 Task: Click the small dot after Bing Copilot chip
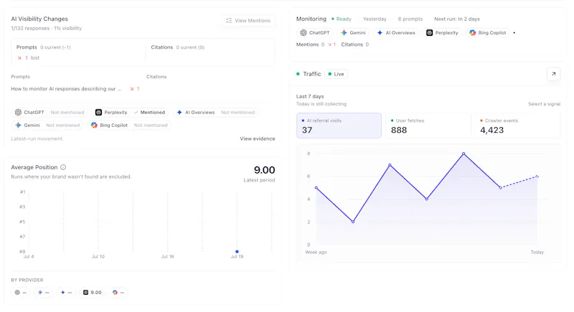[x=514, y=32]
